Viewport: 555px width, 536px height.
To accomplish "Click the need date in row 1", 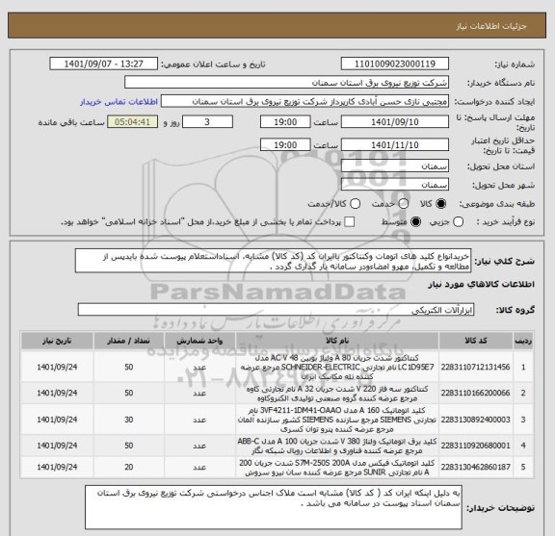I will [x=57, y=367].
